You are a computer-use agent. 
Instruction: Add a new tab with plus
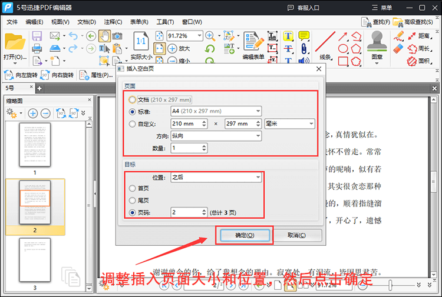(39, 89)
